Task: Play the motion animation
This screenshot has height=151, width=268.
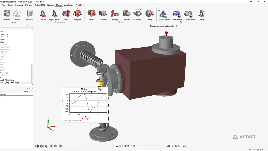Action: 129,146
